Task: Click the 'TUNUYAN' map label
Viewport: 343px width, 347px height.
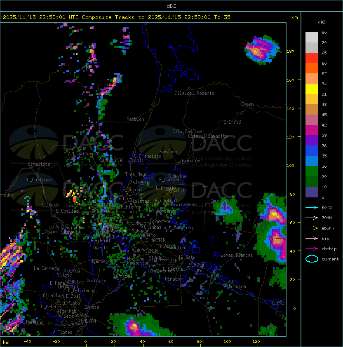Action: coord(87,321)
